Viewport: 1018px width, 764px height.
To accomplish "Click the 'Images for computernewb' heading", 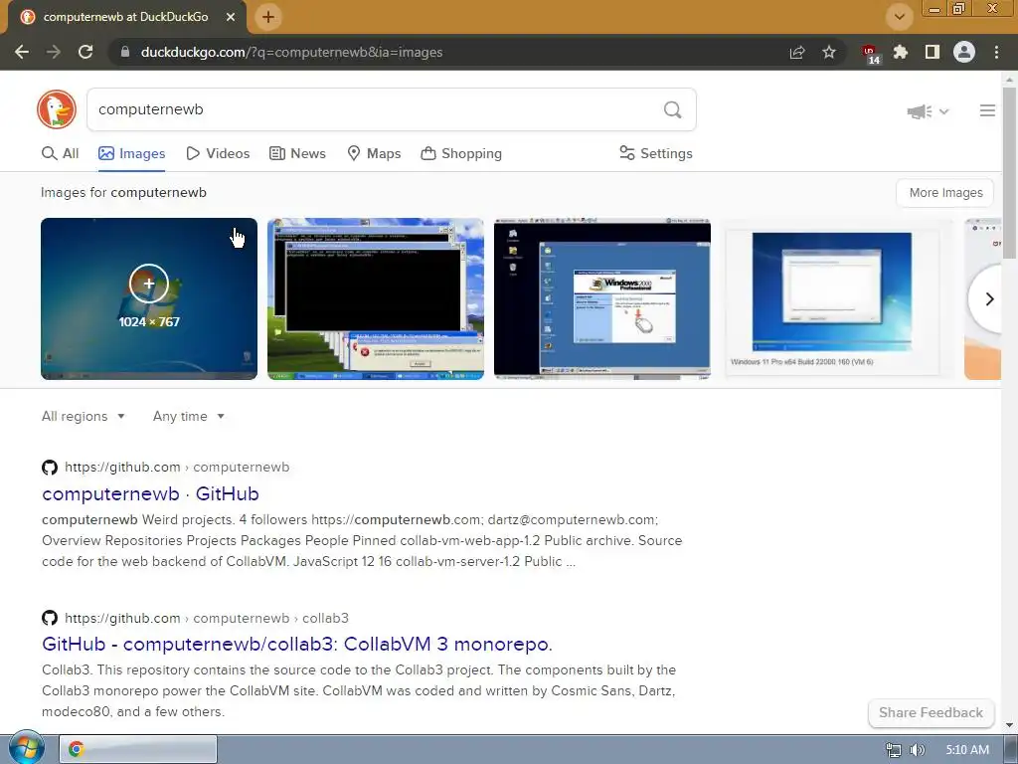I will coord(123,192).
